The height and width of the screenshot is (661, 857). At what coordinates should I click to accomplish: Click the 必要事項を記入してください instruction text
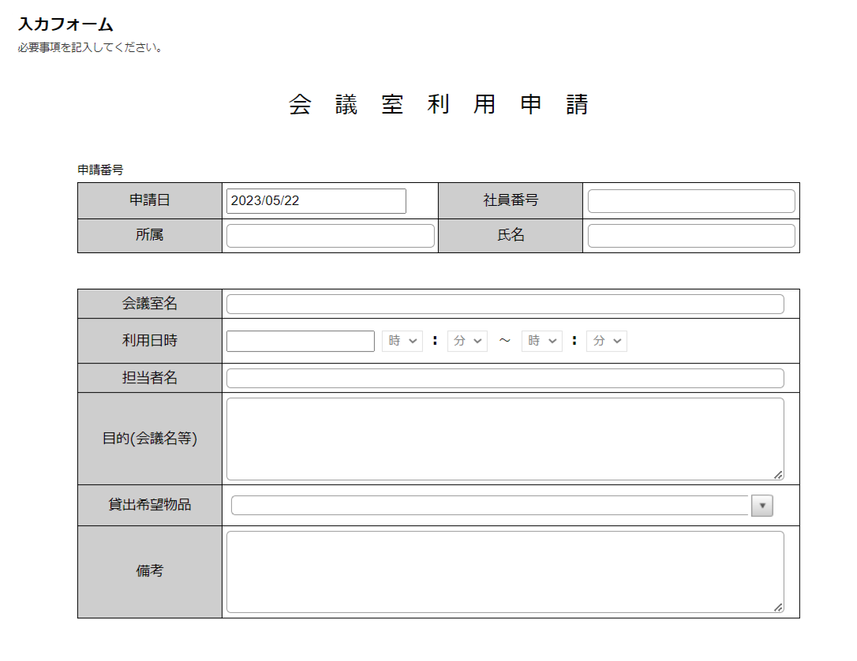(91, 47)
